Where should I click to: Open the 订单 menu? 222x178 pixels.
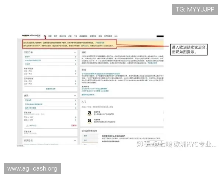tap(70, 36)
